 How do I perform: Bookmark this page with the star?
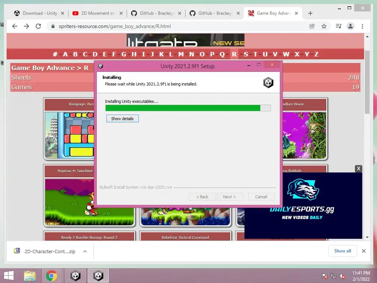tap(324, 26)
